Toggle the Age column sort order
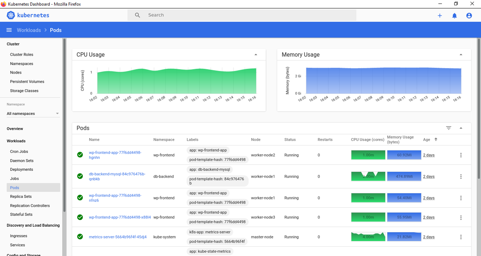This screenshot has height=256, width=481. click(435, 139)
